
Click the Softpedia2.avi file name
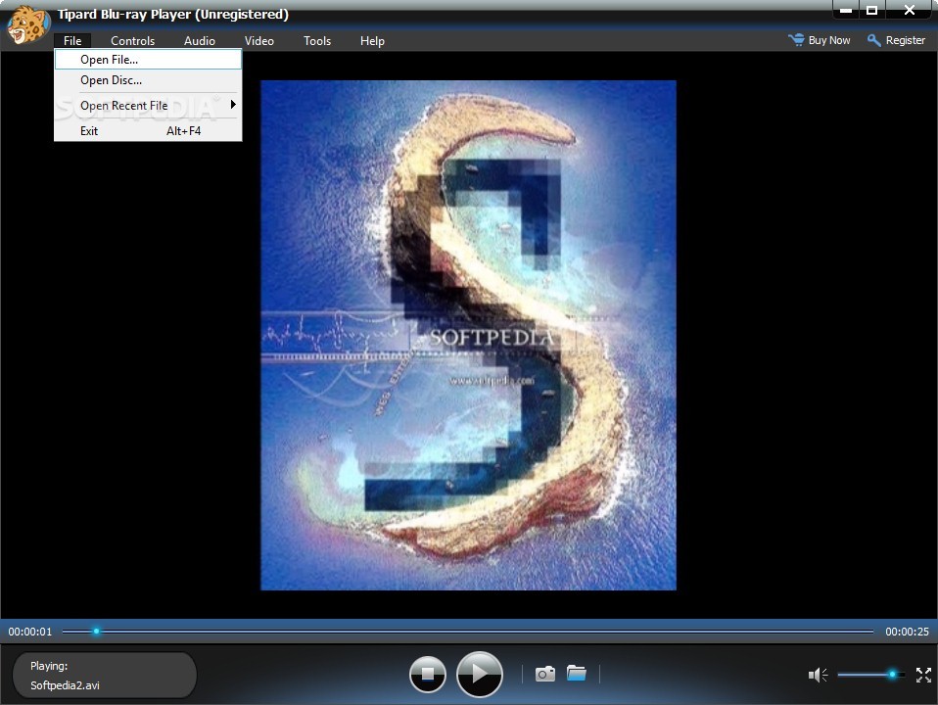pos(65,685)
